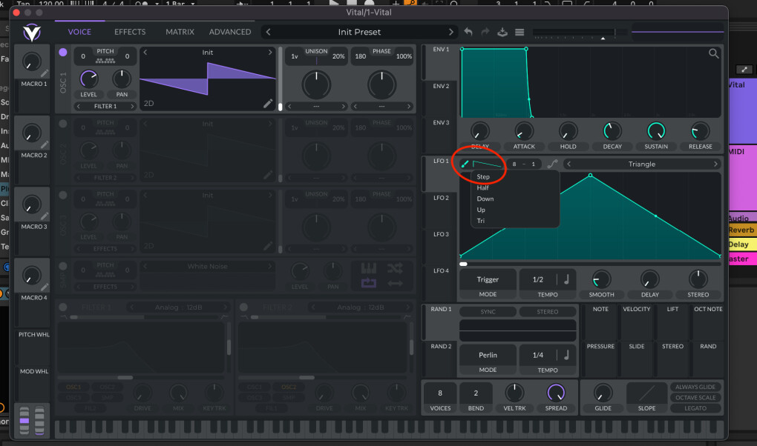Click the sampler loop icon
Screen dimensions: 757x446
368,283
